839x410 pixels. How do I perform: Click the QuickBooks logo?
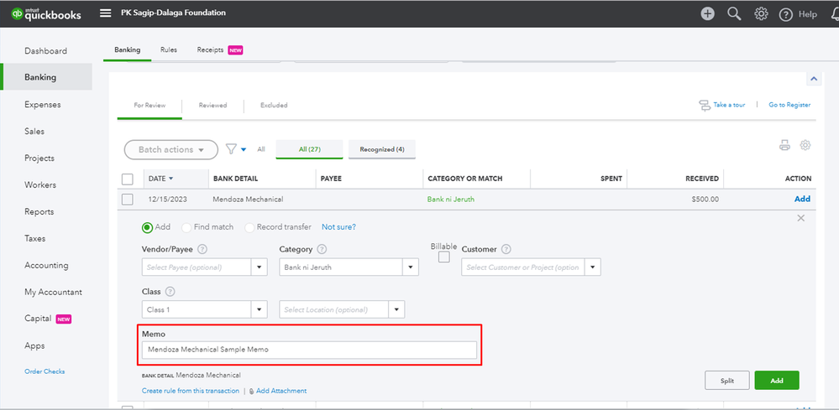pyautogui.click(x=46, y=14)
